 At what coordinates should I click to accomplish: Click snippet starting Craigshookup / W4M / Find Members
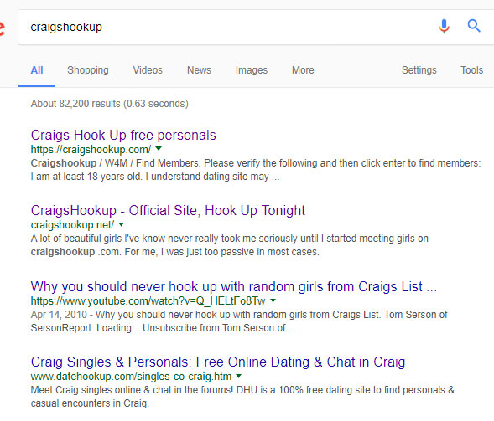click(x=256, y=170)
